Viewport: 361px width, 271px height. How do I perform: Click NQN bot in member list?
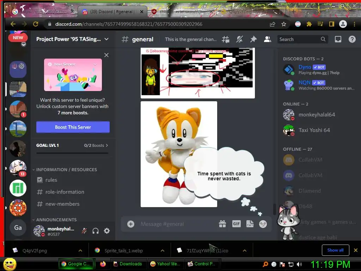[319, 85]
